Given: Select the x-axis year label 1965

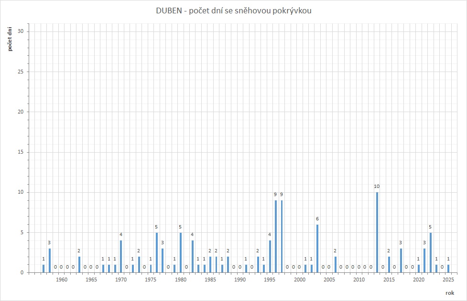Looking at the screenshot, I should pos(91,280).
